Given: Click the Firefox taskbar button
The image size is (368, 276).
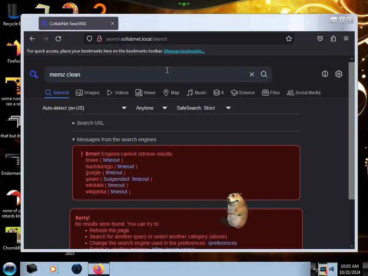Looking at the screenshot, I should click(99, 269).
